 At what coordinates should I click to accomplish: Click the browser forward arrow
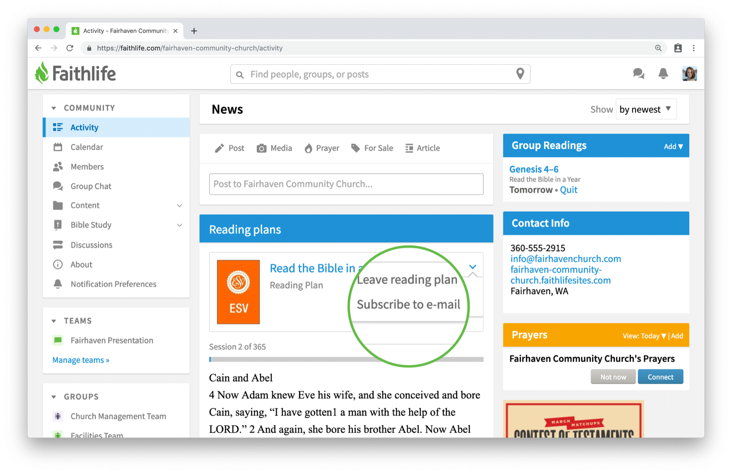pyautogui.click(x=54, y=48)
